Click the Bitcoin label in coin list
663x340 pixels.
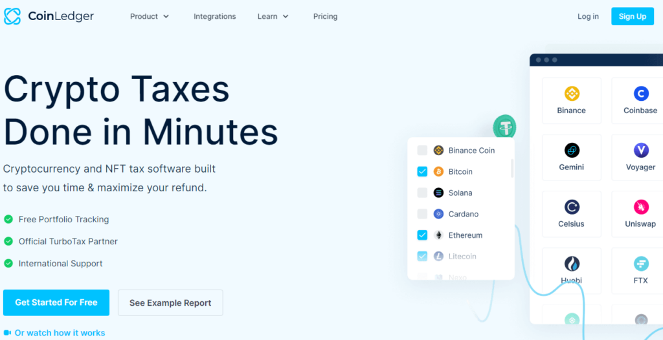pos(460,171)
